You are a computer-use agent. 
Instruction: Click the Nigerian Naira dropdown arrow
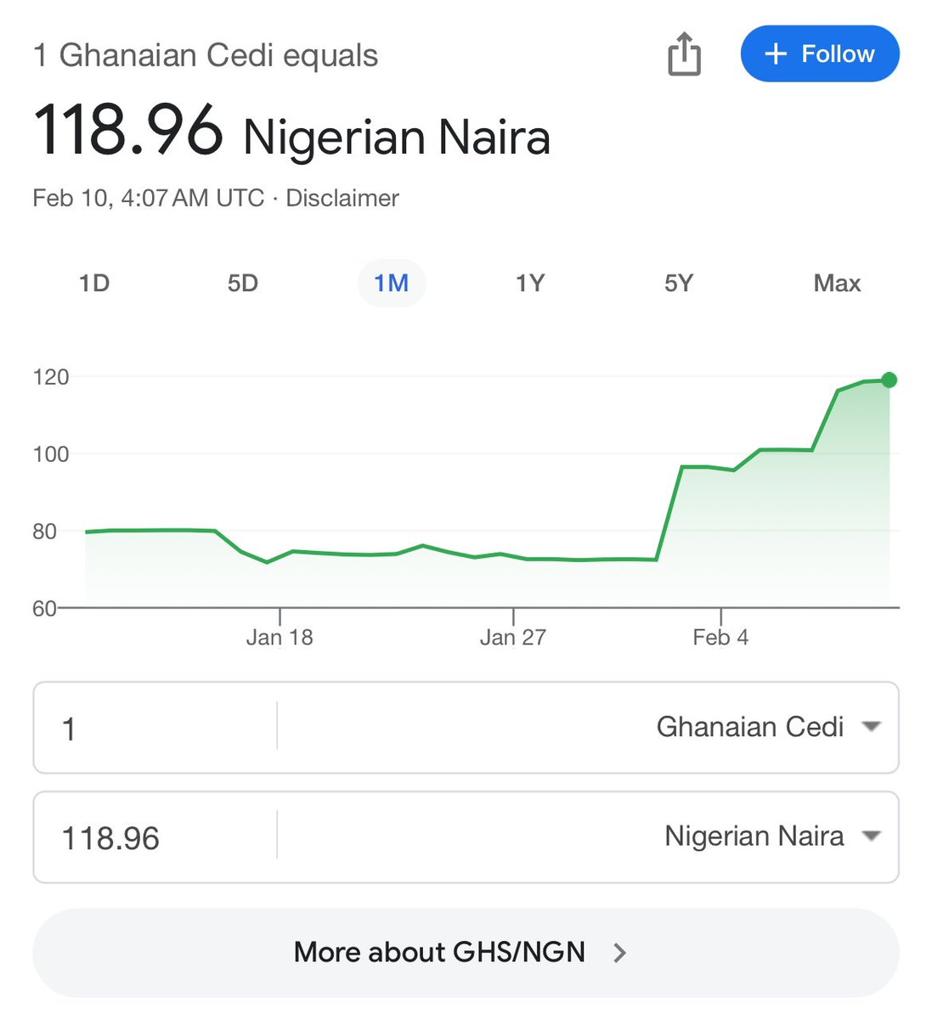[x=871, y=836]
